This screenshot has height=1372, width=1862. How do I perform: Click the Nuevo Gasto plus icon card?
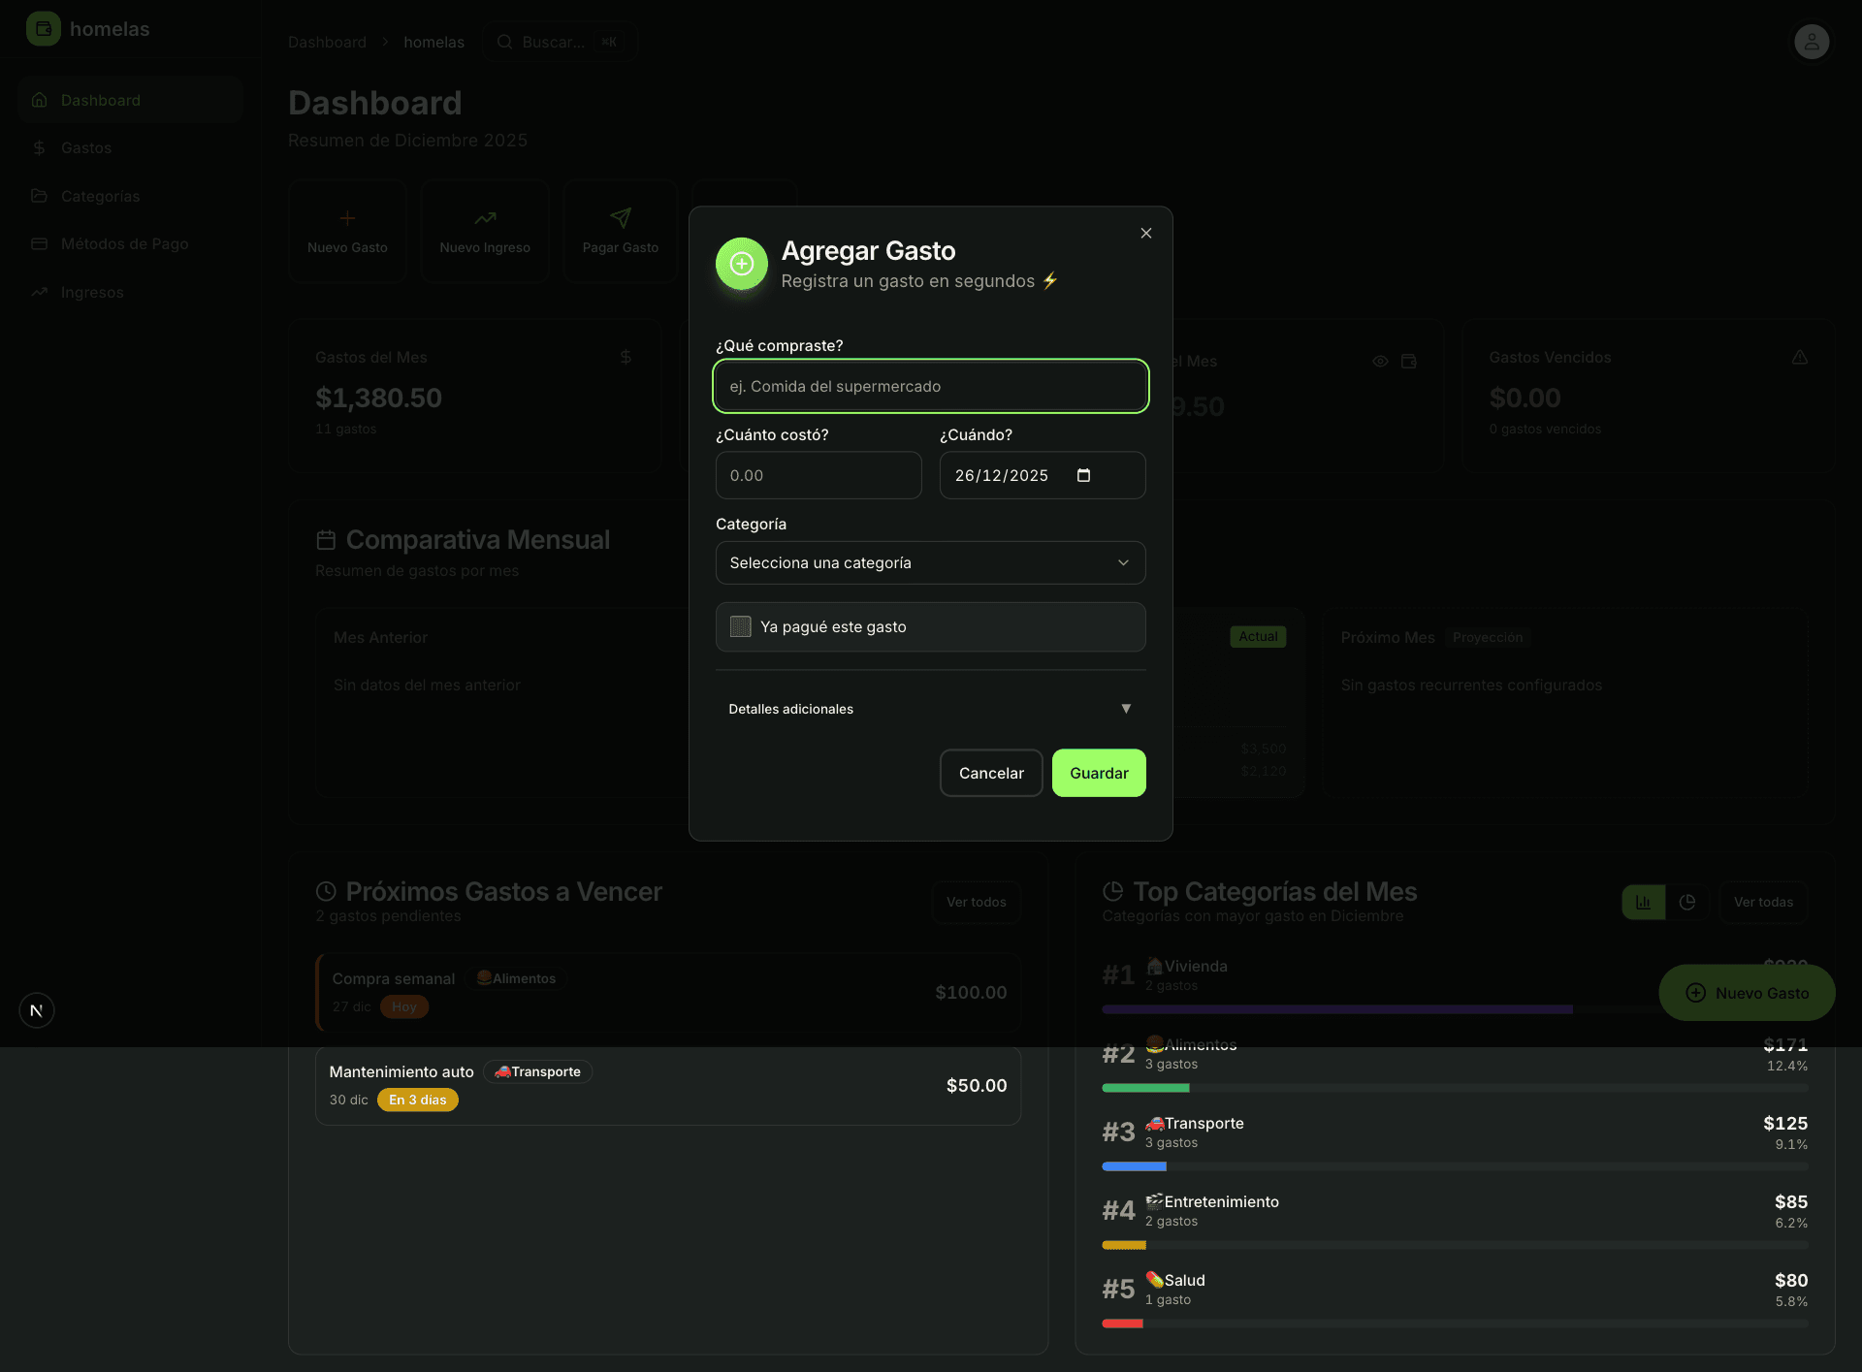[347, 219]
